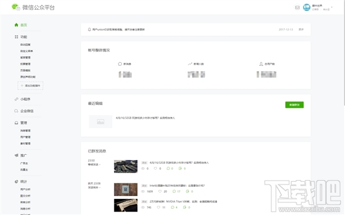The width and height of the screenshot is (345, 215).
Task: Go to 首页 in the sidebar
Action: click(24, 25)
